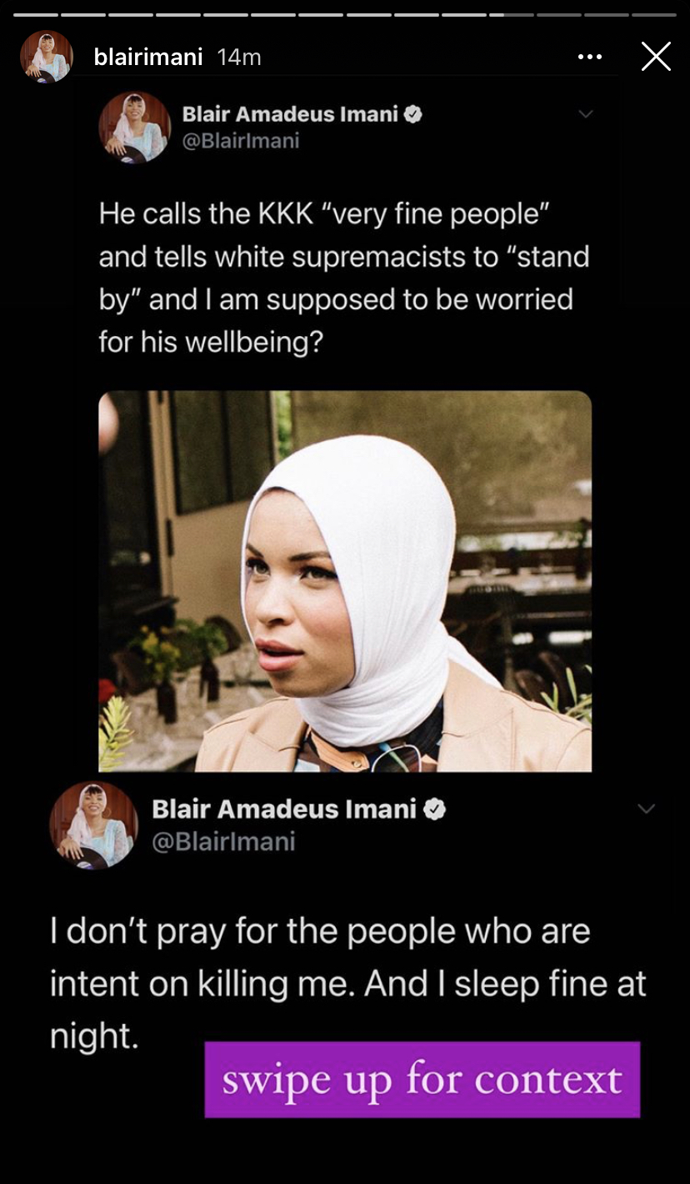Tap the first tweet's profile picture
Image resolution: width=690 pixels, height=1184 pixels.
[134, 127]
